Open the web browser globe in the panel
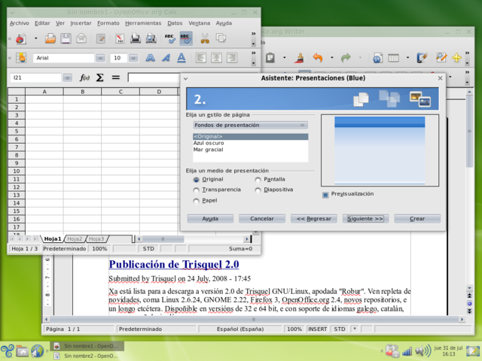This screenshot has width=482, height=361. coord(38,351)
